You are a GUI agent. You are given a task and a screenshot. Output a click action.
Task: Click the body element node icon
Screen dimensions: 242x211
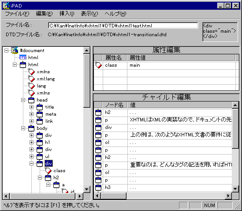click(x=31, y=128)
